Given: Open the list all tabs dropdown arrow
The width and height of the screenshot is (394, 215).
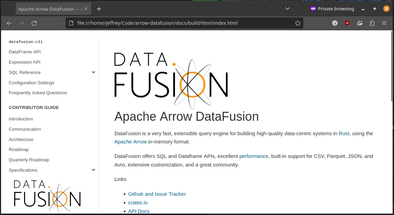Looking at the screenshot, I should tap(287, 9).
